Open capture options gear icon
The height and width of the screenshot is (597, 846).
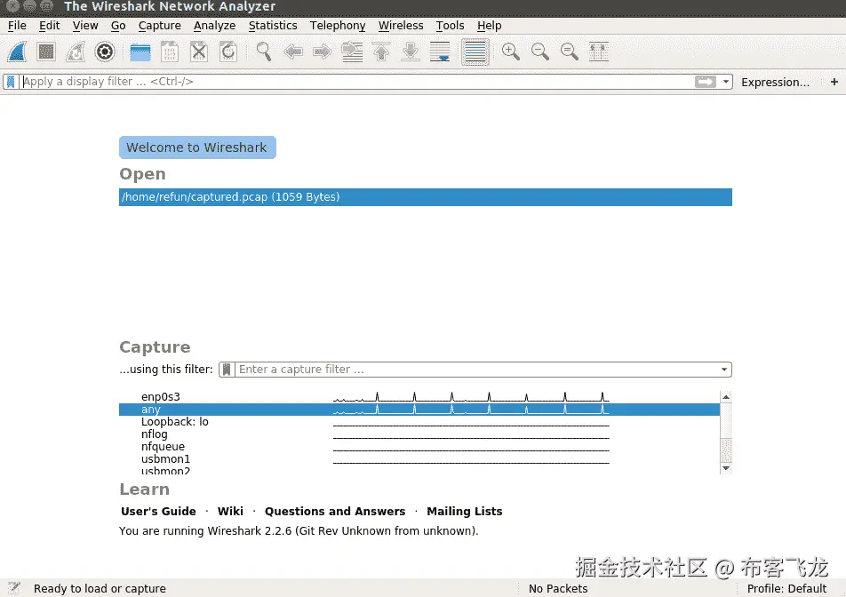(x=105, y=52)
